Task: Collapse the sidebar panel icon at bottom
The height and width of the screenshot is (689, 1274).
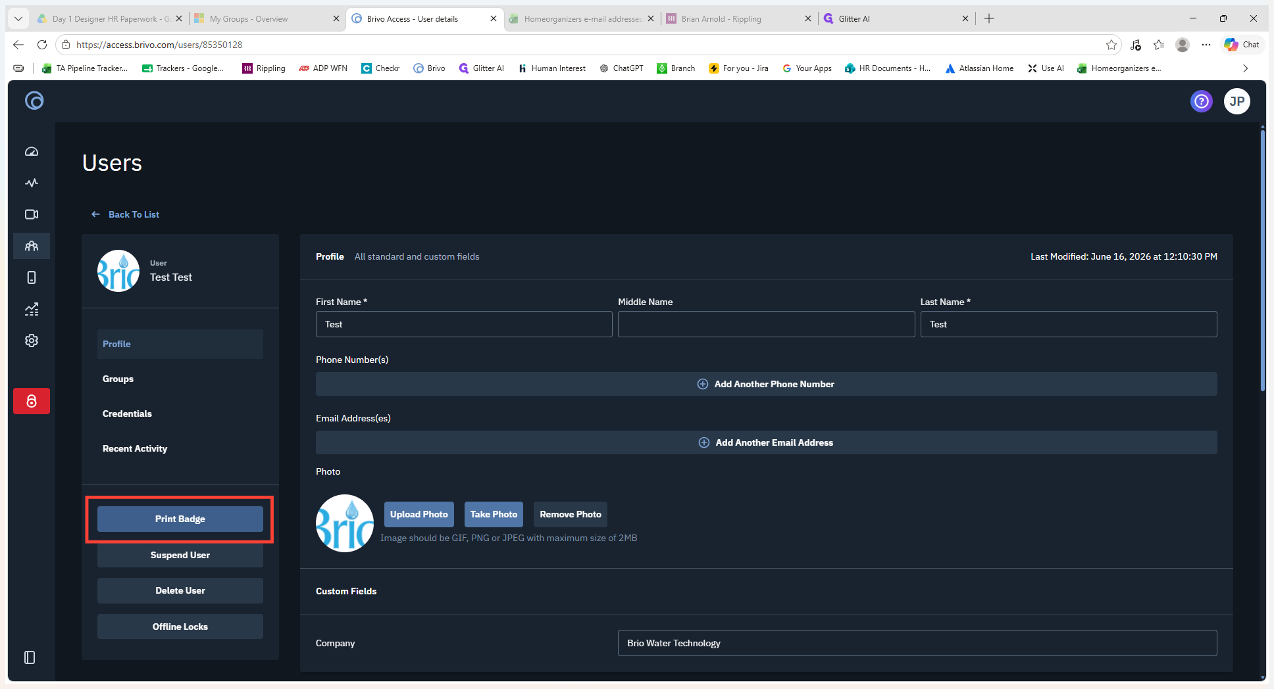Action: pos(30,657)
